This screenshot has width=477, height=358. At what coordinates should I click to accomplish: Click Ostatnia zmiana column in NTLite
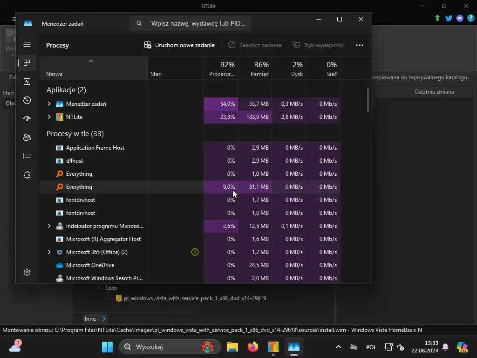434,92
